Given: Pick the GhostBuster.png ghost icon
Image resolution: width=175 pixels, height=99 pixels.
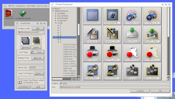Looking at the screenshot, I should coord(132,53).
